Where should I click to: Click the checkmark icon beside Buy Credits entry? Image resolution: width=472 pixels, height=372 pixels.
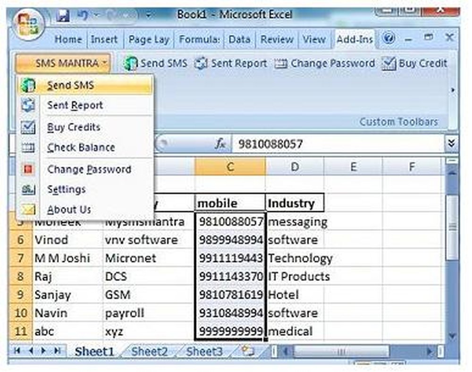(x=28, y=127)
